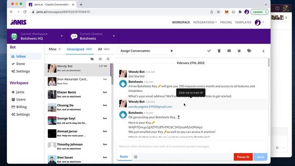Switch to the Unassigned tab
This screenshot has height=166, width=295.
coord(79,49)
